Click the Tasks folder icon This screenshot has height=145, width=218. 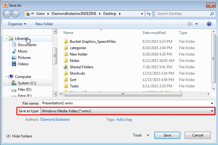pos(66,86)
